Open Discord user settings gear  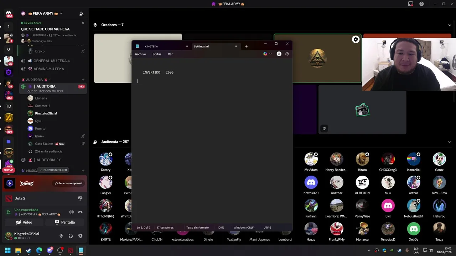pyautogui.click(x=80, y=236)
